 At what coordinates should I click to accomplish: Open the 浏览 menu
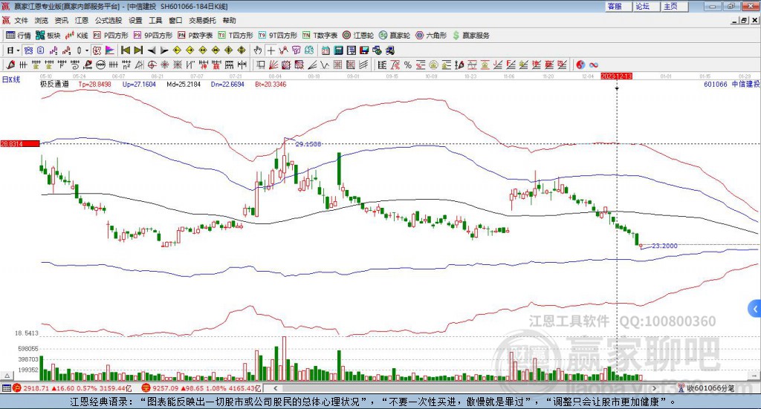pos(42,20)
